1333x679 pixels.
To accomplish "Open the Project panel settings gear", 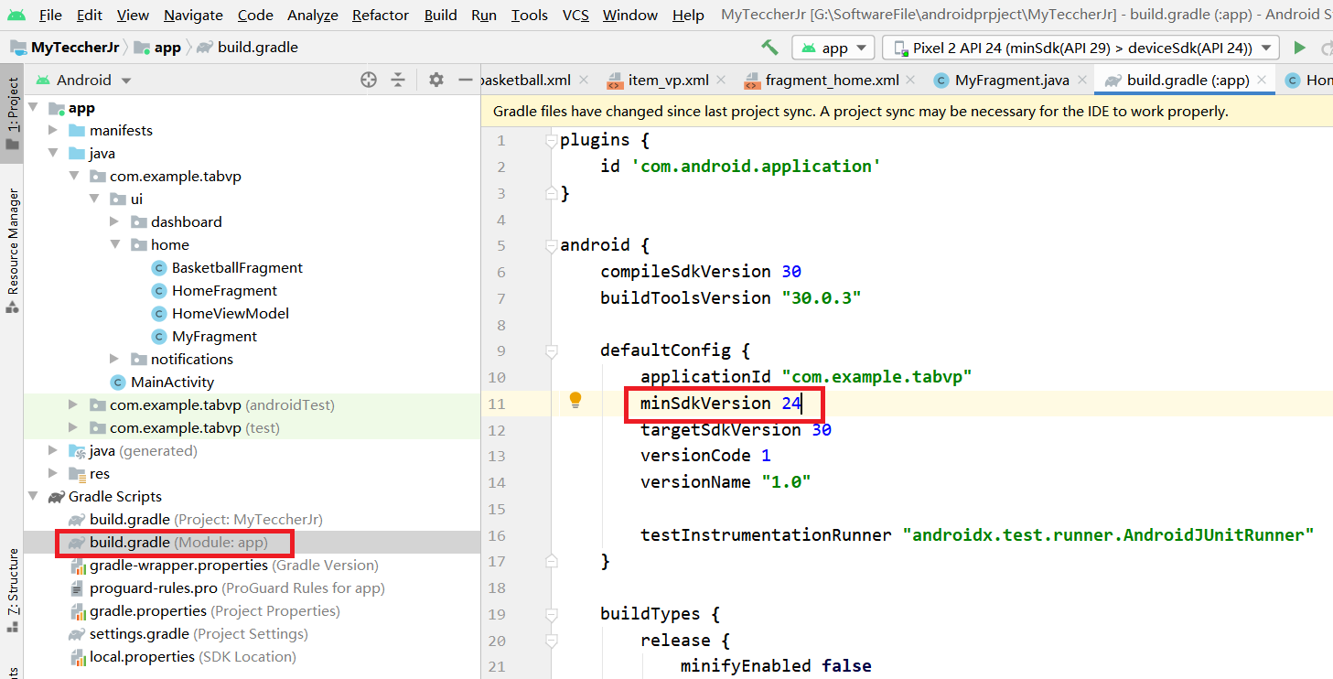I will pyautogui.click(x=435, y=80).
